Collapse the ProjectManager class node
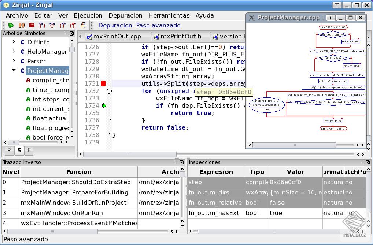 tap(14, 71)
